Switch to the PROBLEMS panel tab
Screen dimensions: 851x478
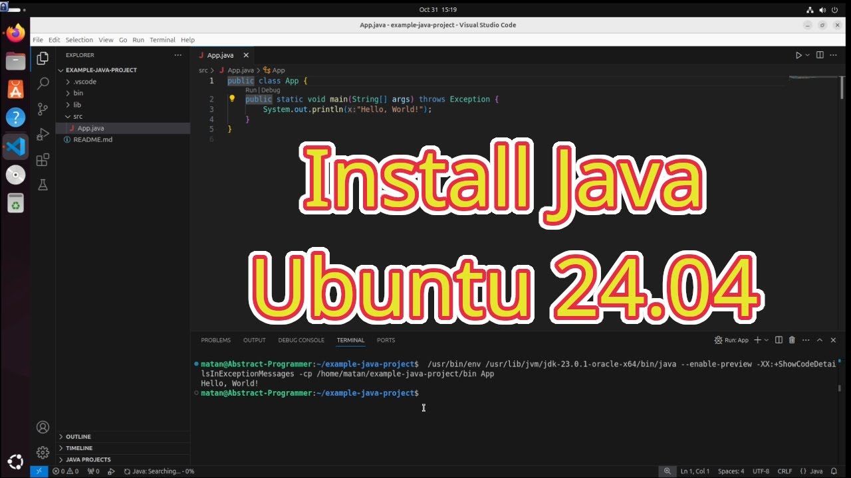coord(216,340)
